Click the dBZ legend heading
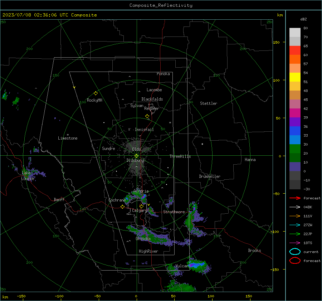Image resolution: width=322 pixels, height=301 pixels. point(303,19)
